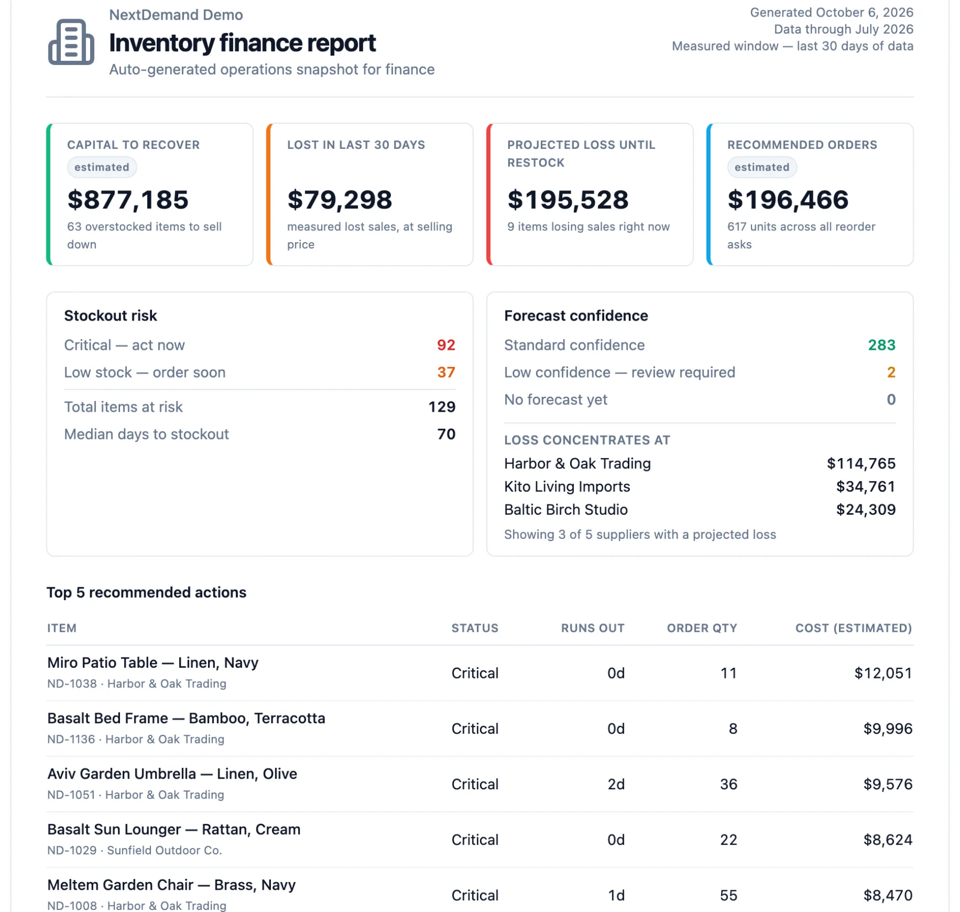
Task: Click the median days to stockout 70
Action: (446, 434)
